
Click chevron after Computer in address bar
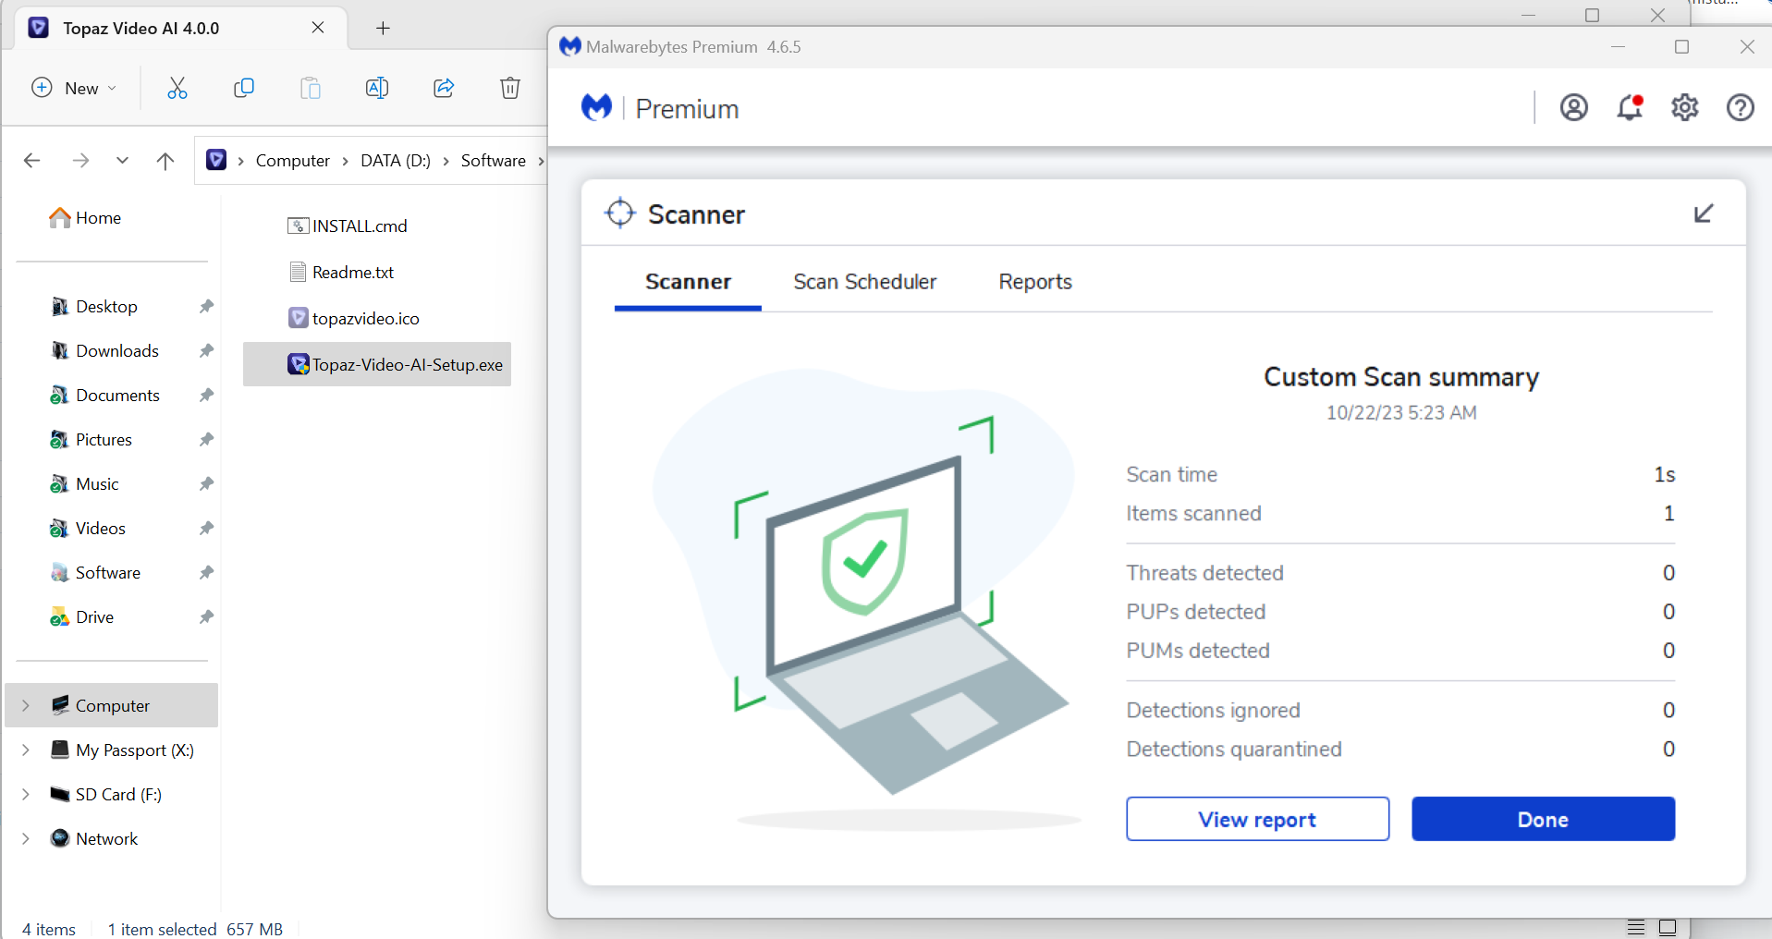(345, 161)
